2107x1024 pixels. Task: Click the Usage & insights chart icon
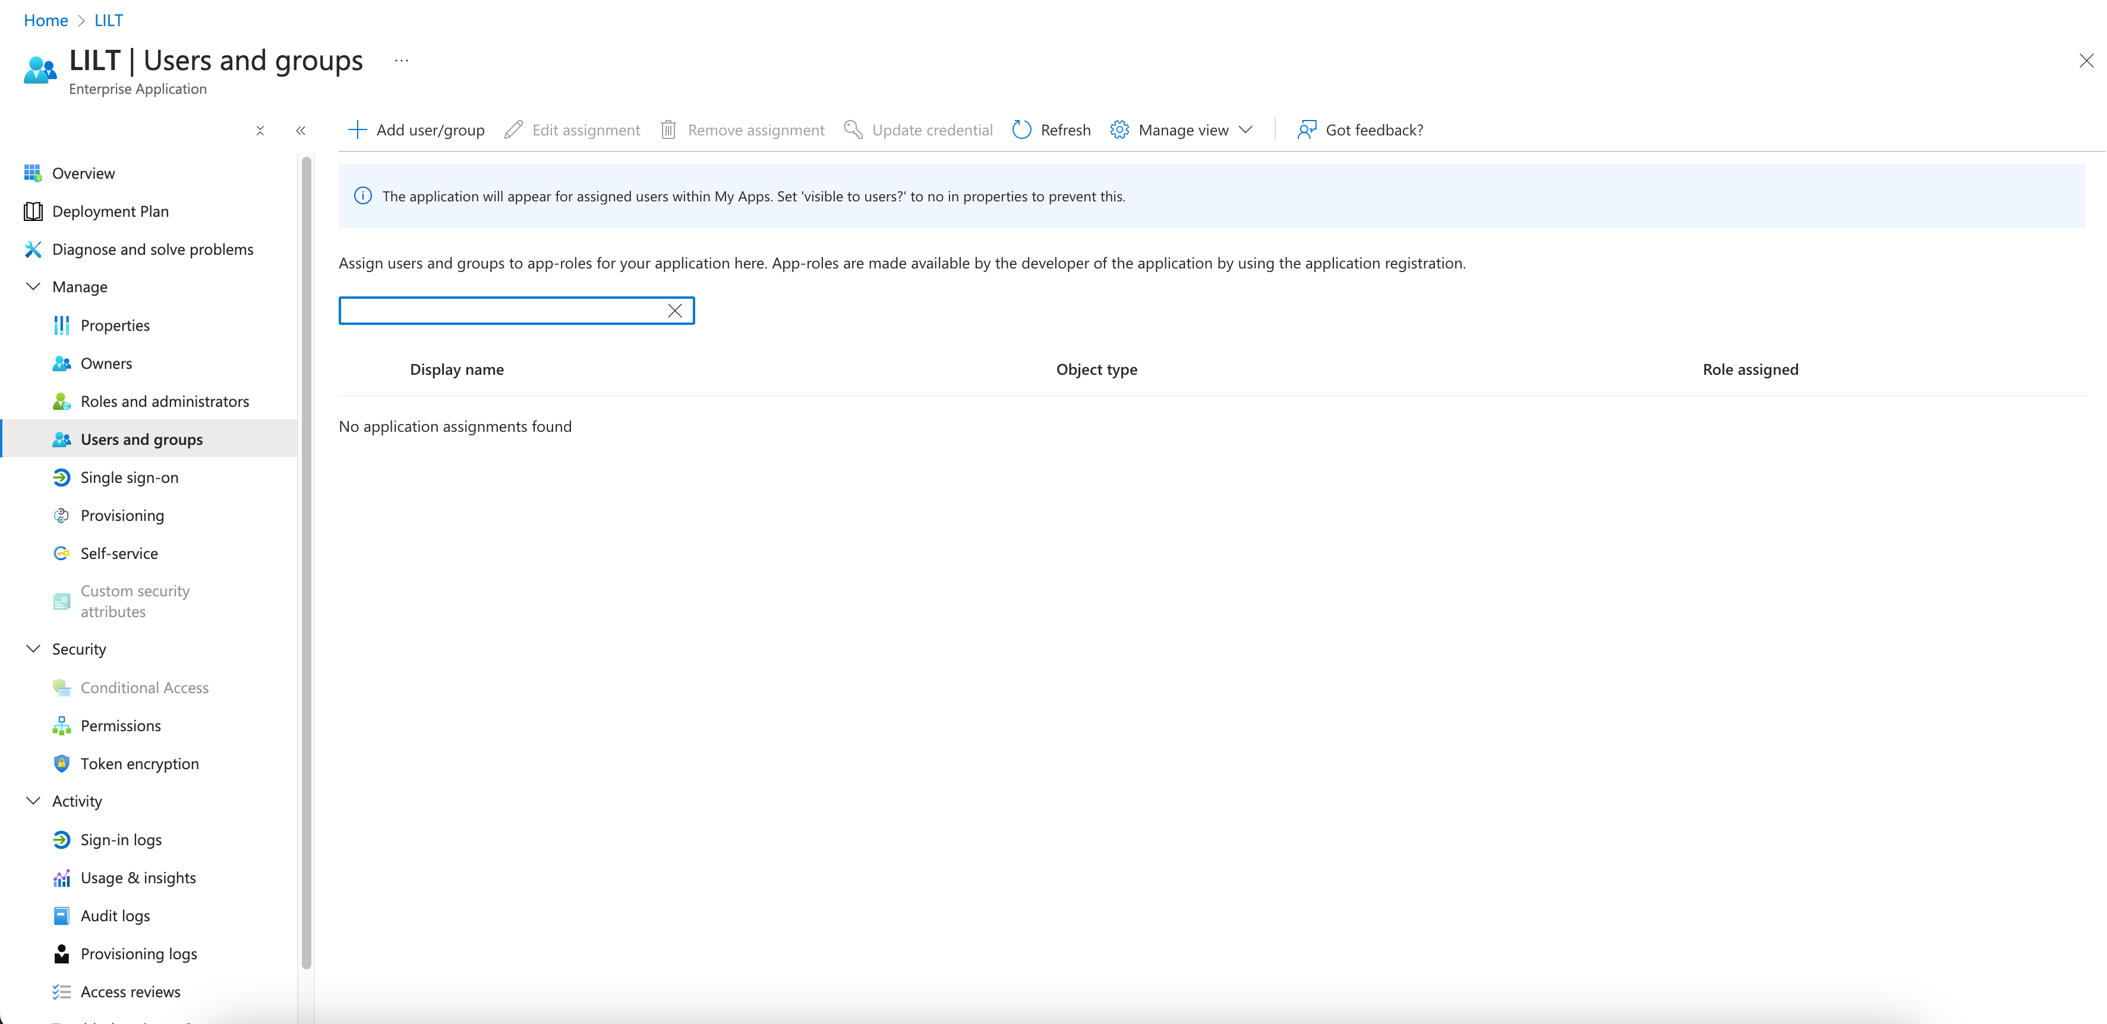pyautogui.click(x=61, y=878)
